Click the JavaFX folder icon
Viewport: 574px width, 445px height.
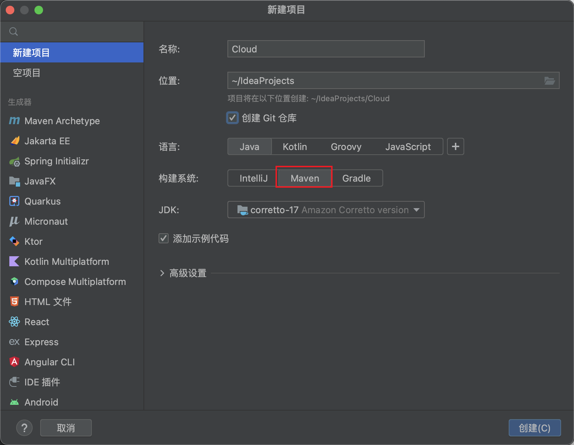pyautogui.click(x=14, y=181)
